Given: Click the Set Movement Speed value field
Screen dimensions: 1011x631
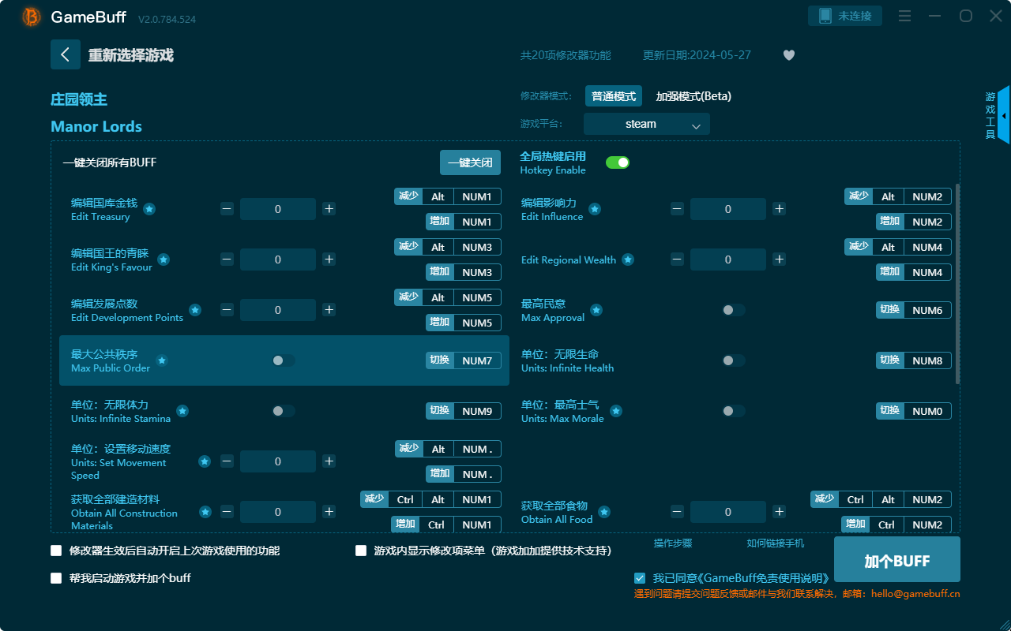Looking at the screenshot, I should [x=278, y=461].
